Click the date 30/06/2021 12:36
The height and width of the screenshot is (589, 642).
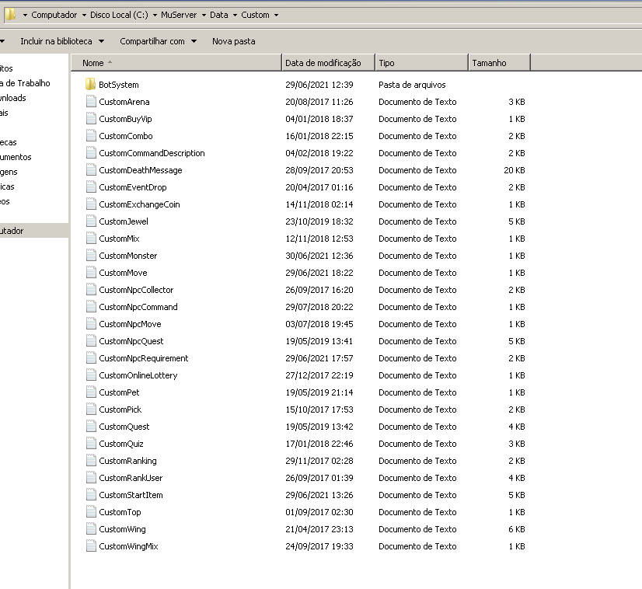click(319, 256)
